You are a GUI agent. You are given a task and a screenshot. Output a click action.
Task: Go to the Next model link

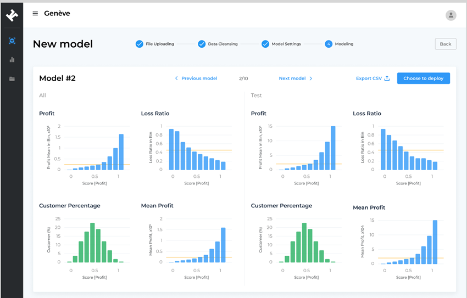click(292, 78)
